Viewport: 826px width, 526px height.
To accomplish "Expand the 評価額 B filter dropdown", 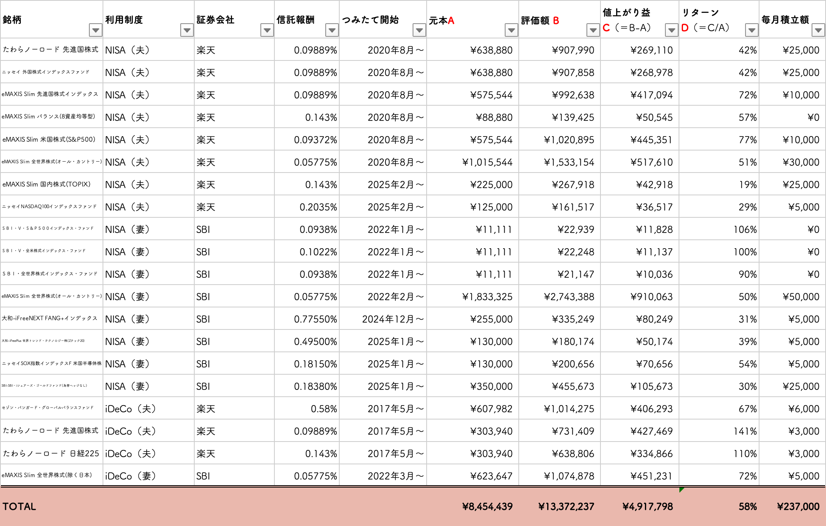I will point(593,30).
